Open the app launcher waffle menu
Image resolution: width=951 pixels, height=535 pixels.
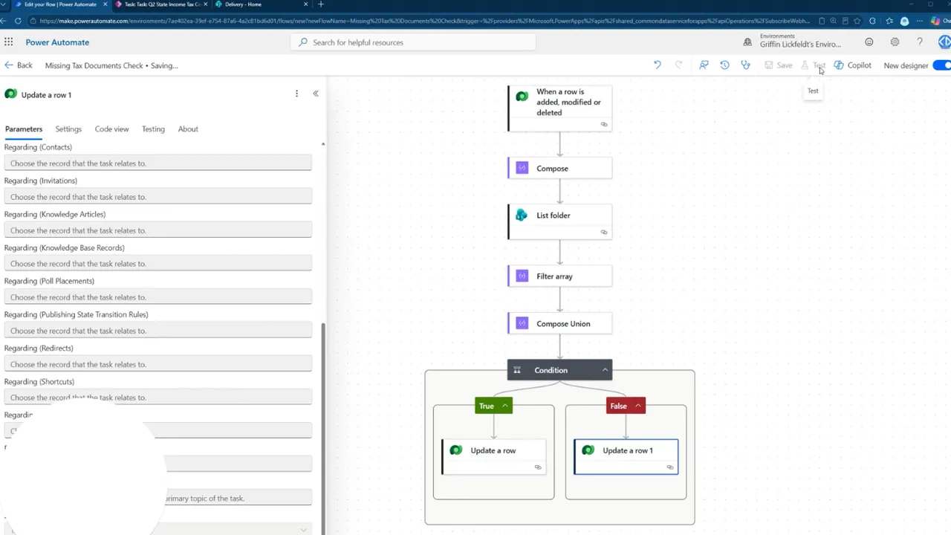click(8, 42)
